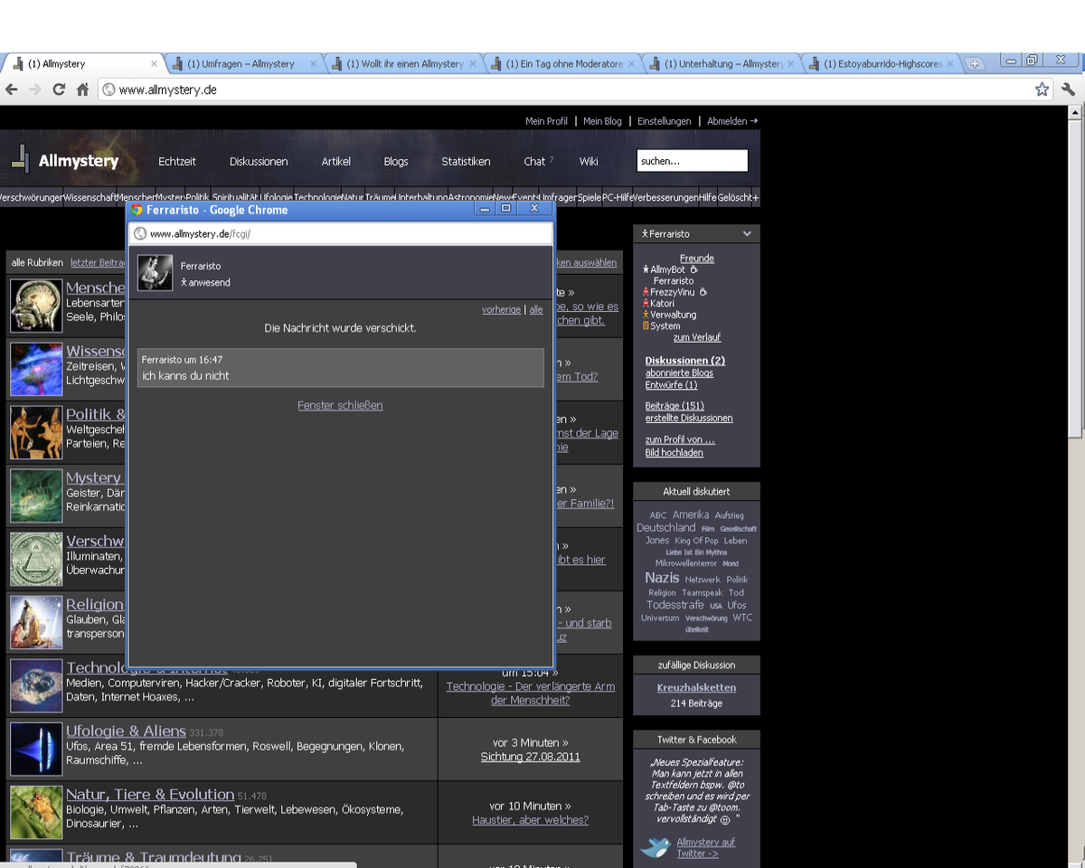Click the site globe icon in popup address bar
Viewport: 1085px width, 868px height.
pos(140,233)
